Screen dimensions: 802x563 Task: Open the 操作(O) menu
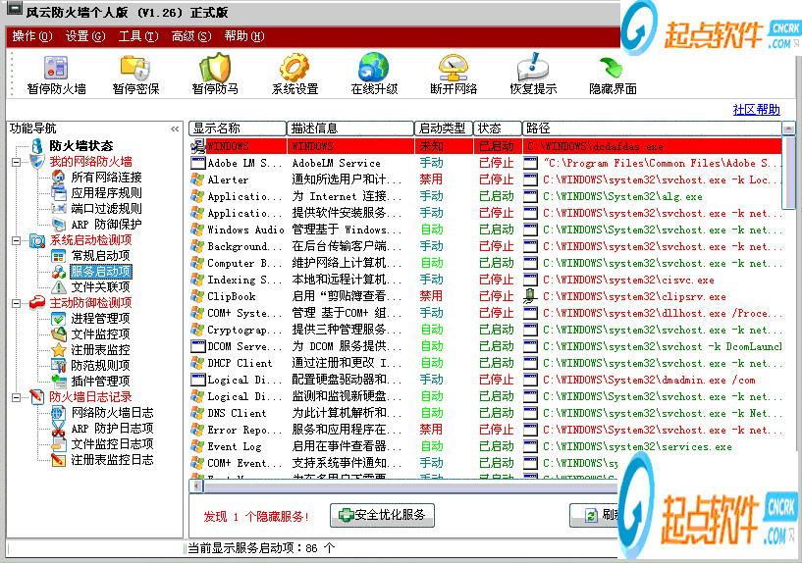tap(31, 36)
